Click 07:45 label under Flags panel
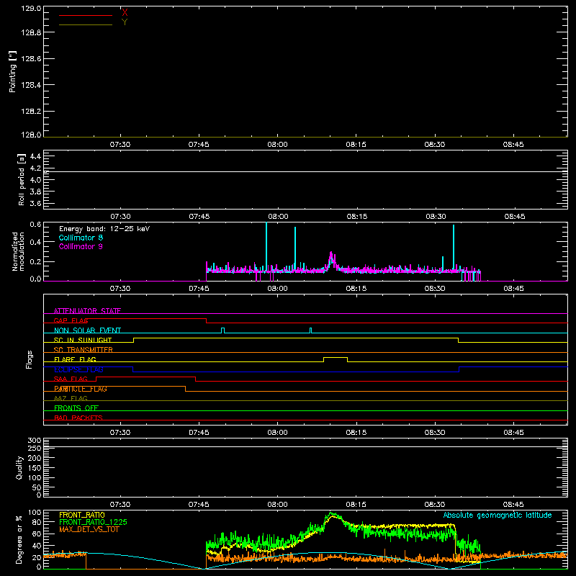576x576 pixels. tap(199, 433)
